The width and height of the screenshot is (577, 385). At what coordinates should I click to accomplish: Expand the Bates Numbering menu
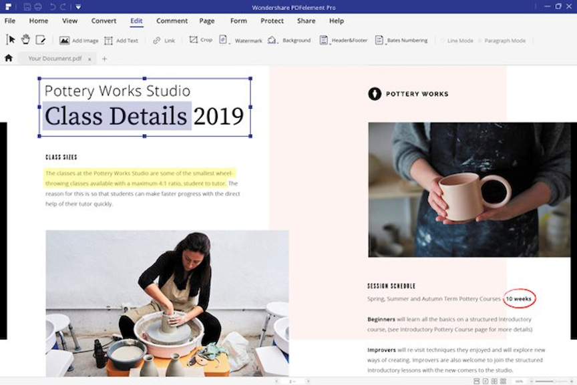point(401,41)
